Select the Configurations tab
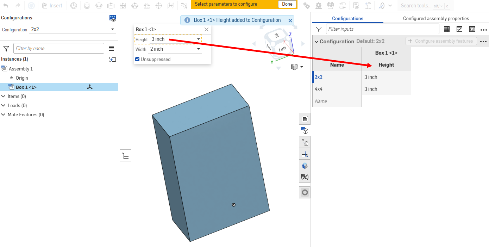 tap(347, 18)
